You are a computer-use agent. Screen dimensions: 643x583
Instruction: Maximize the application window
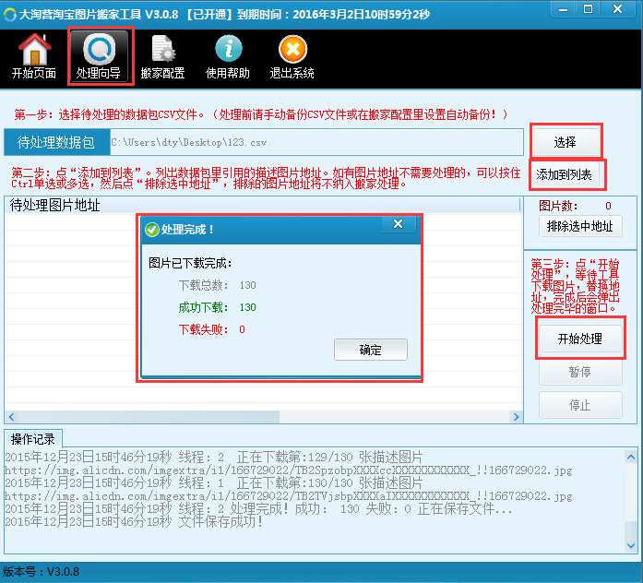(x=588, y=9)
